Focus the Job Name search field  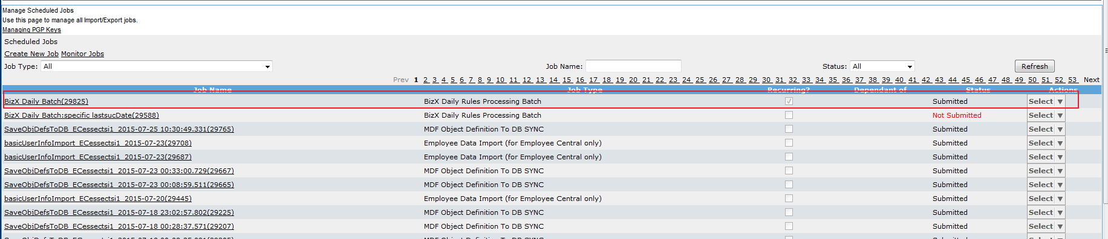[x=633, y=66]
